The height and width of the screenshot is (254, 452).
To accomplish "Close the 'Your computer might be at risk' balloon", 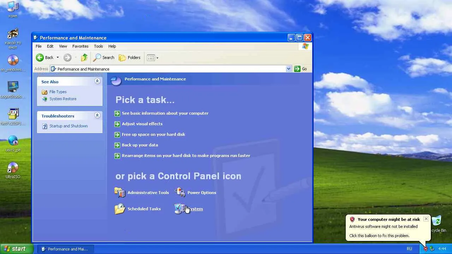I will (426, 219).
